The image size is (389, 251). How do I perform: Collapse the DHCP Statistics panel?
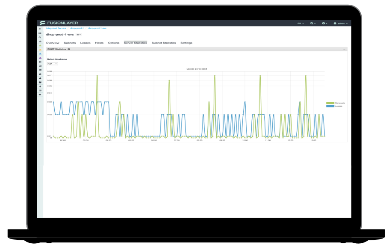click(x=344, y=49)
